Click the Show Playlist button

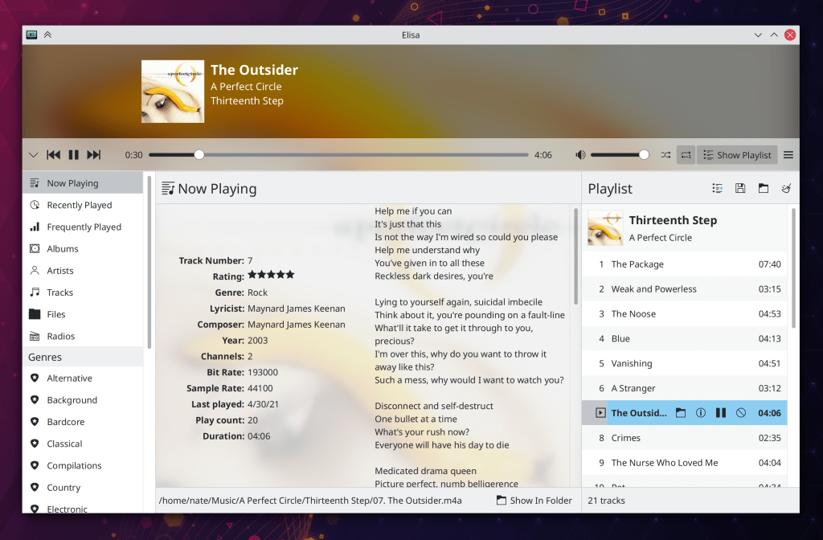[736, 155]
